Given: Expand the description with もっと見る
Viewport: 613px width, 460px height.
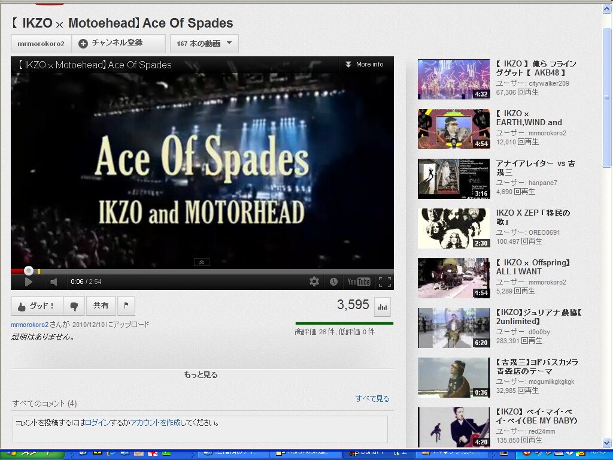Looking at the screenshot, I should tap(201, 375).
